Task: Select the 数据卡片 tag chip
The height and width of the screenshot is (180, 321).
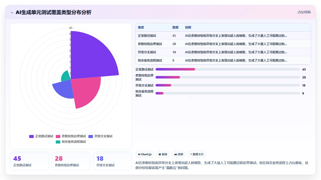Action: point(197,154)
